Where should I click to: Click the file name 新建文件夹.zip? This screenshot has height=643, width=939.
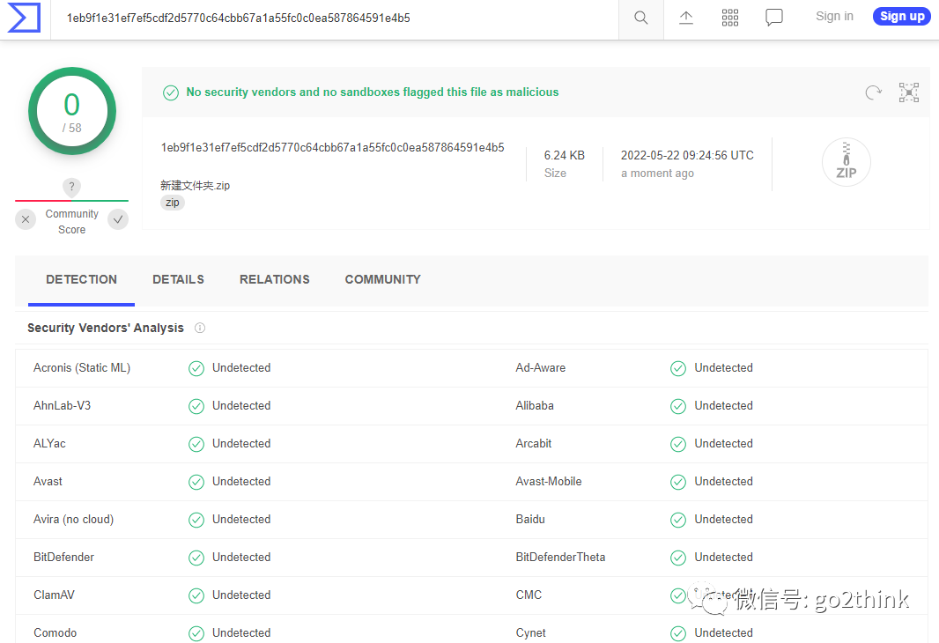(x=196, y=186)
